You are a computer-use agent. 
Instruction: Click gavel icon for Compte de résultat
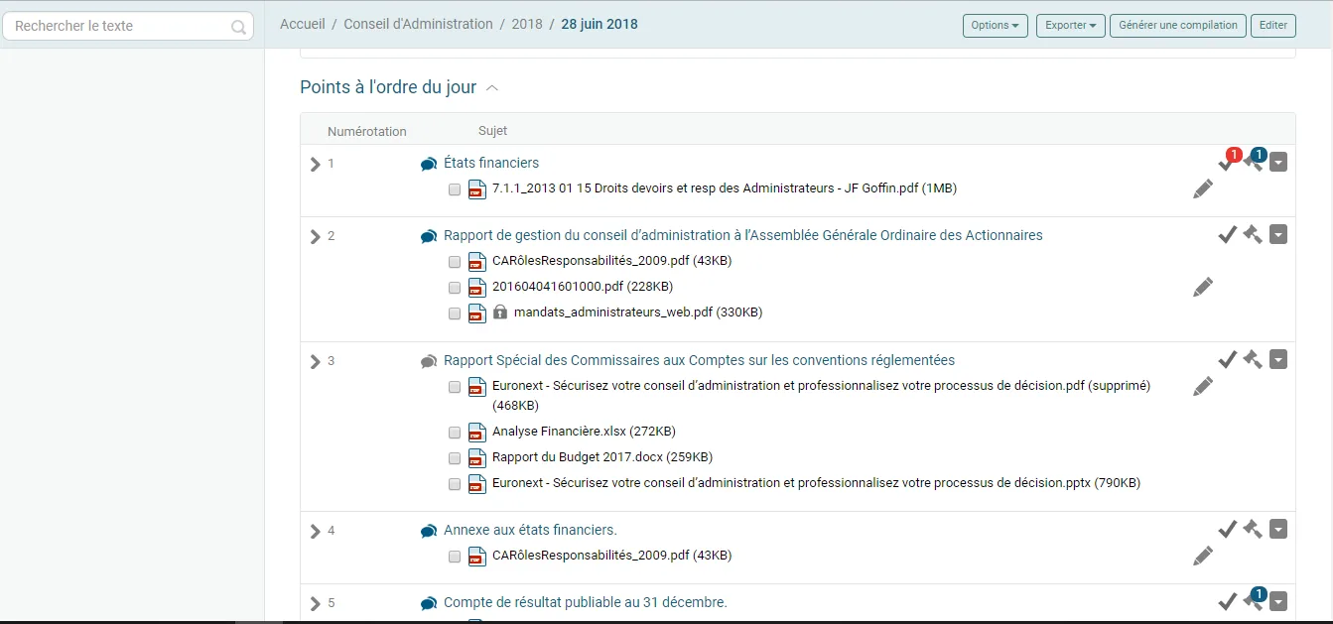(1253, 600)
